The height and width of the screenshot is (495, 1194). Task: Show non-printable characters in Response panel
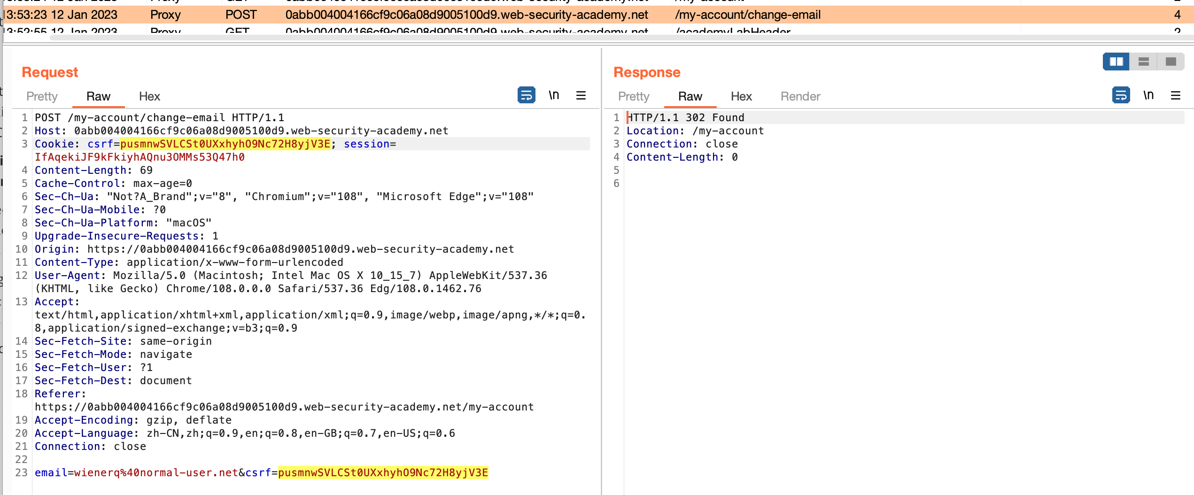point(1148,95)
